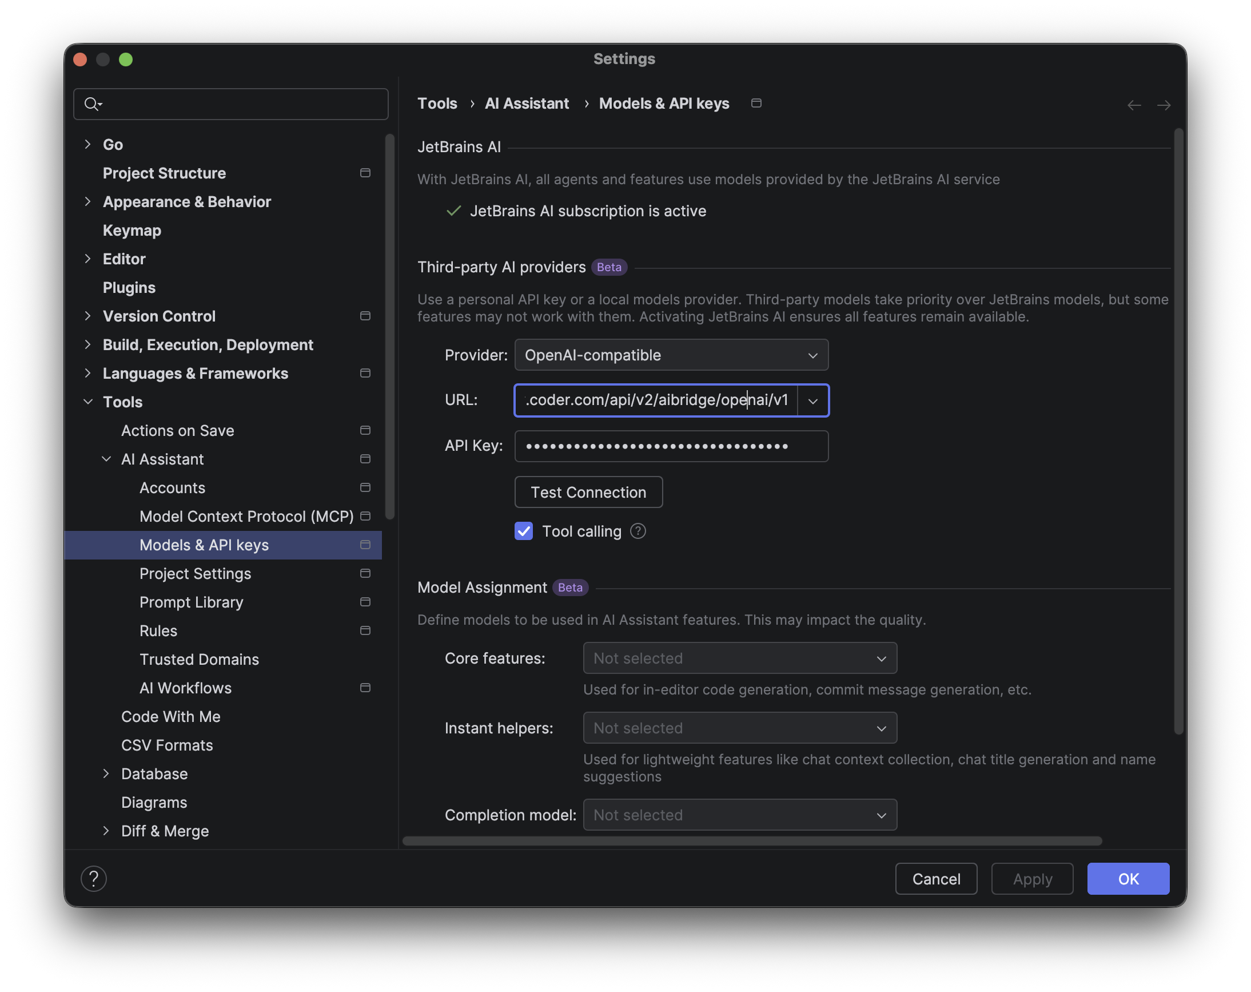Image resolution: width=1251 pixels, height=992 pixels.
Task: Click project-level icon beside AI Assistant row
Action: click(365, 459)
